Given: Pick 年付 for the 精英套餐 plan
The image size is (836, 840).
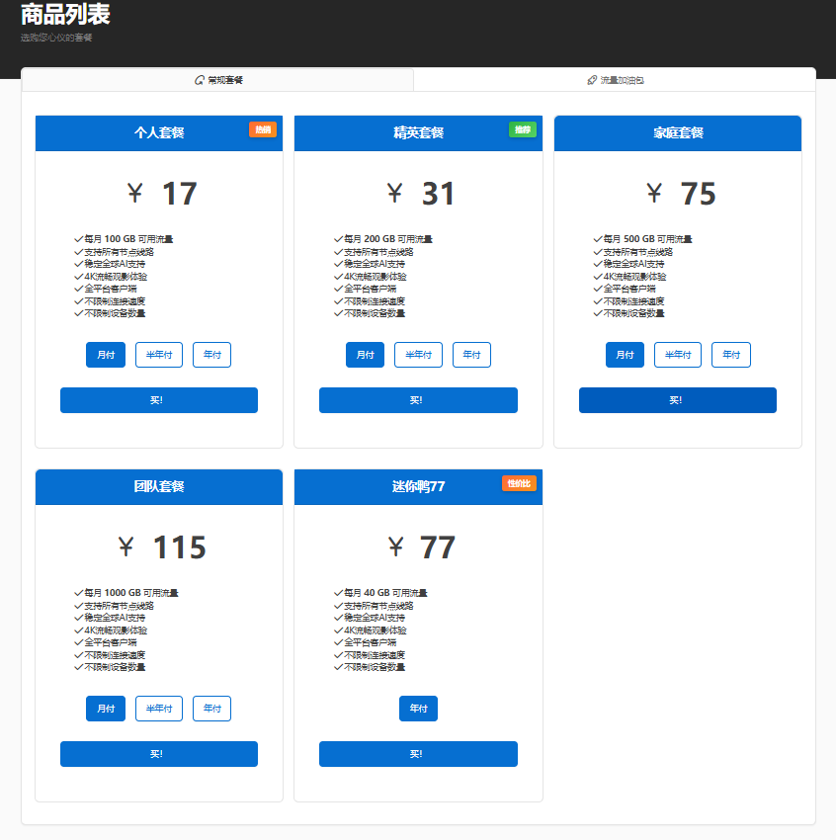Looking at the screenshot, I should pyautogui.click(x=471, y=355).
